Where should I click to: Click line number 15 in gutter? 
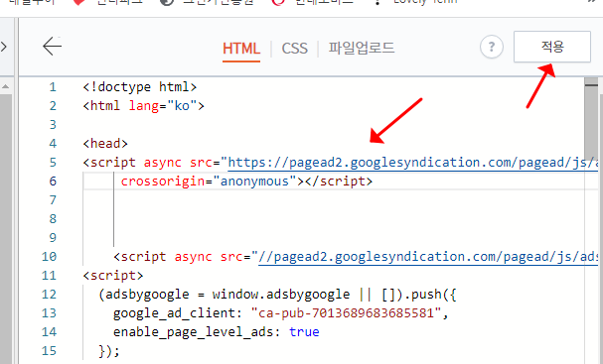[49, 350]
